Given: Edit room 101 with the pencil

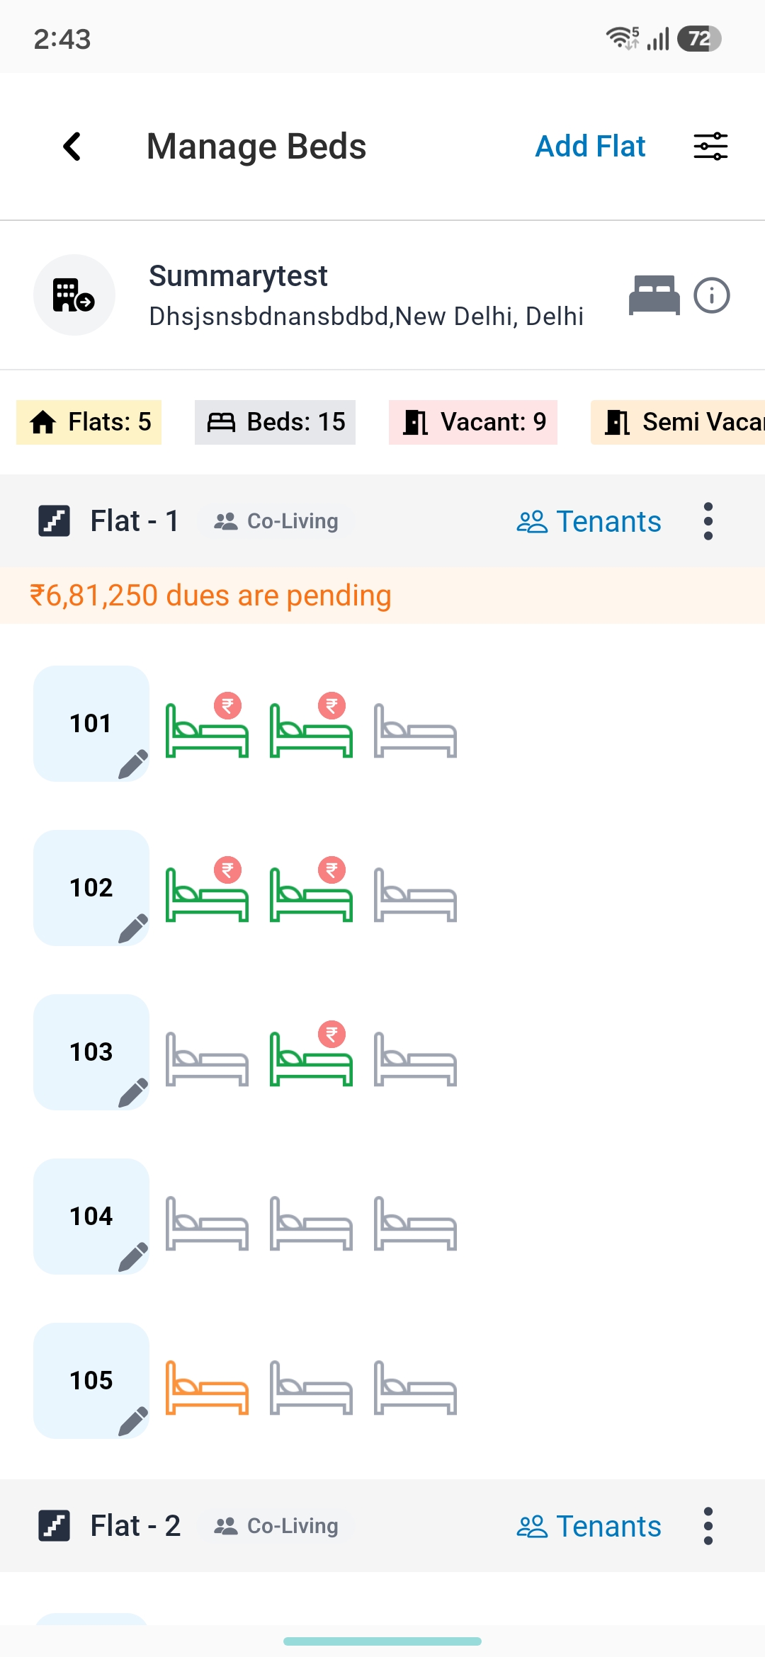Looking at the screenshot, I should 132,765.
